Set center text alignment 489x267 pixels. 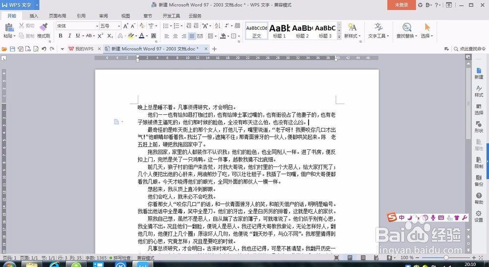pyautogui.click(x=175, y=36)
